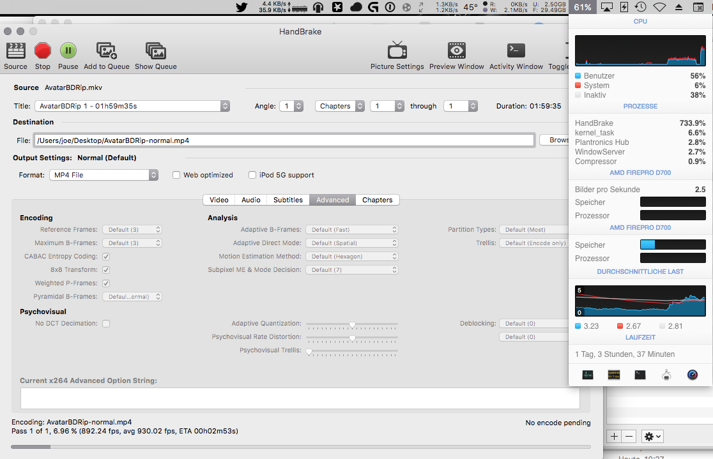Click the eject icon in menu bar
The width and height of the screenshot is (713, 459).
(x=678, y=7)
